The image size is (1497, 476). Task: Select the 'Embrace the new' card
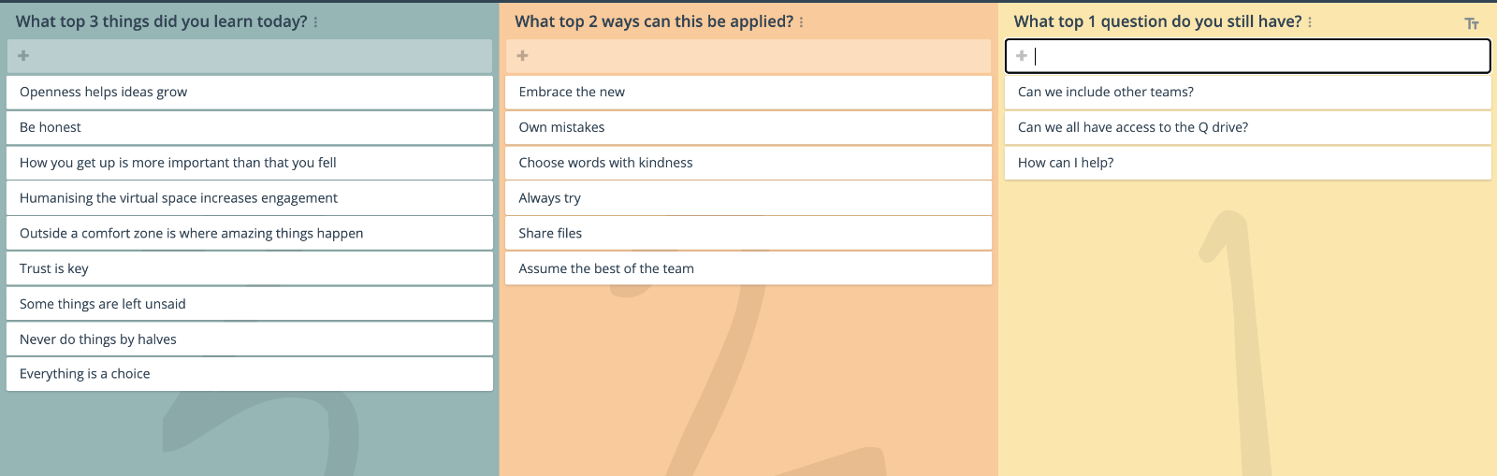[x=748, y=92]
